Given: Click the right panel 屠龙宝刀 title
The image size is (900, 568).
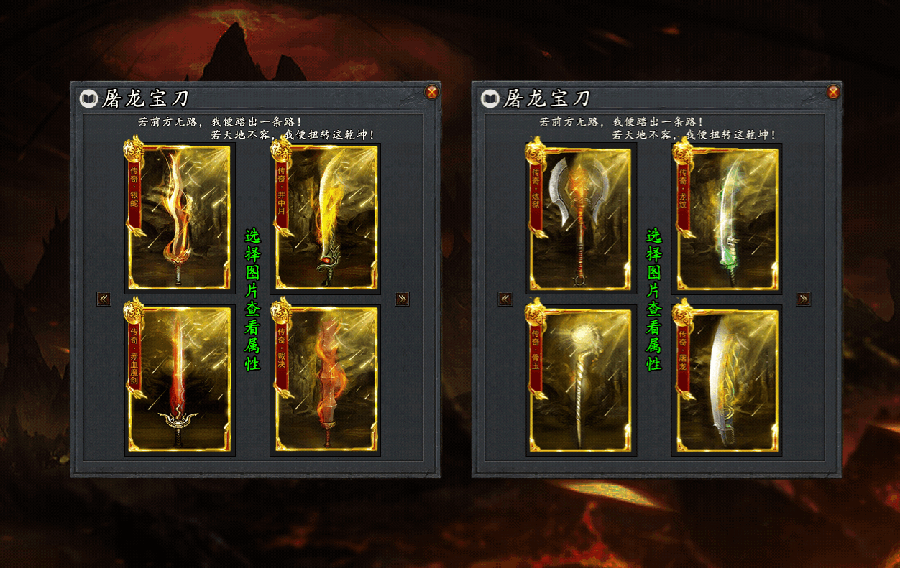Looking at the screenshot, I should [547, 98].
